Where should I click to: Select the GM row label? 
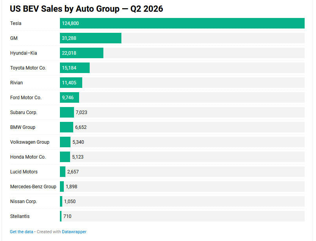[x=14, y=38]
